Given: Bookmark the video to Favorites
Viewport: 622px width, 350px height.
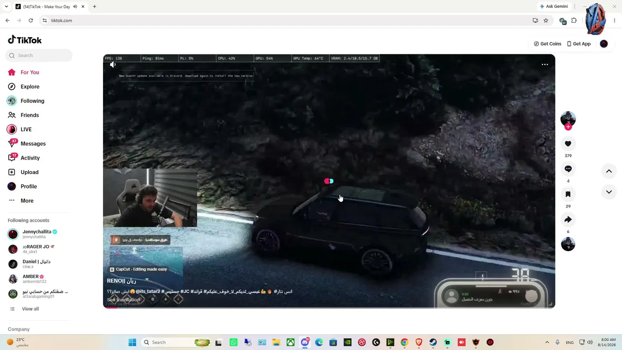Looking at the screenshot, I should coord(568,194).
